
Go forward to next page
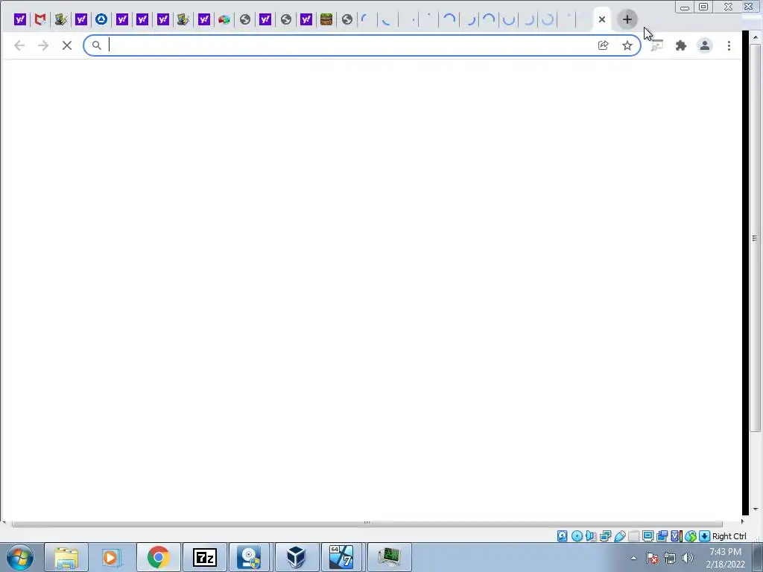tap(43, 45)
